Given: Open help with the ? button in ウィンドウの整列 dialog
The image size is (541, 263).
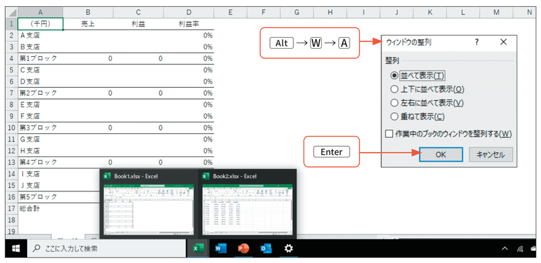Looking at the screenshot, I should pyautogui.click(x=477, y=42).
